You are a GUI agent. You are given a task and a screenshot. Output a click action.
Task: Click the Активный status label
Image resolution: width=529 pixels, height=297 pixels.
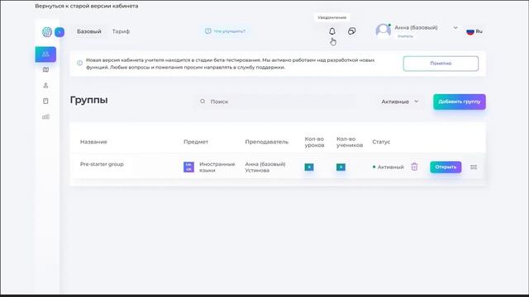[x=388, y=167]
